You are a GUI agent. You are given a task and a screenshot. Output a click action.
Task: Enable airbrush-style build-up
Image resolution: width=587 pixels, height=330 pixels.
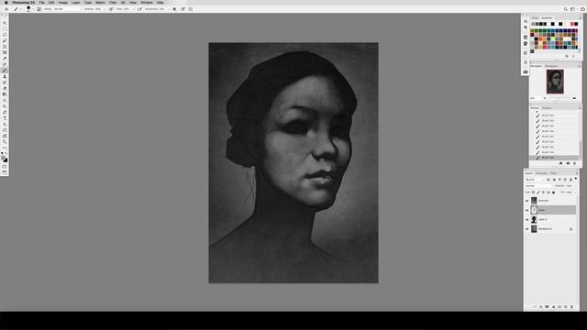(139, 9)
